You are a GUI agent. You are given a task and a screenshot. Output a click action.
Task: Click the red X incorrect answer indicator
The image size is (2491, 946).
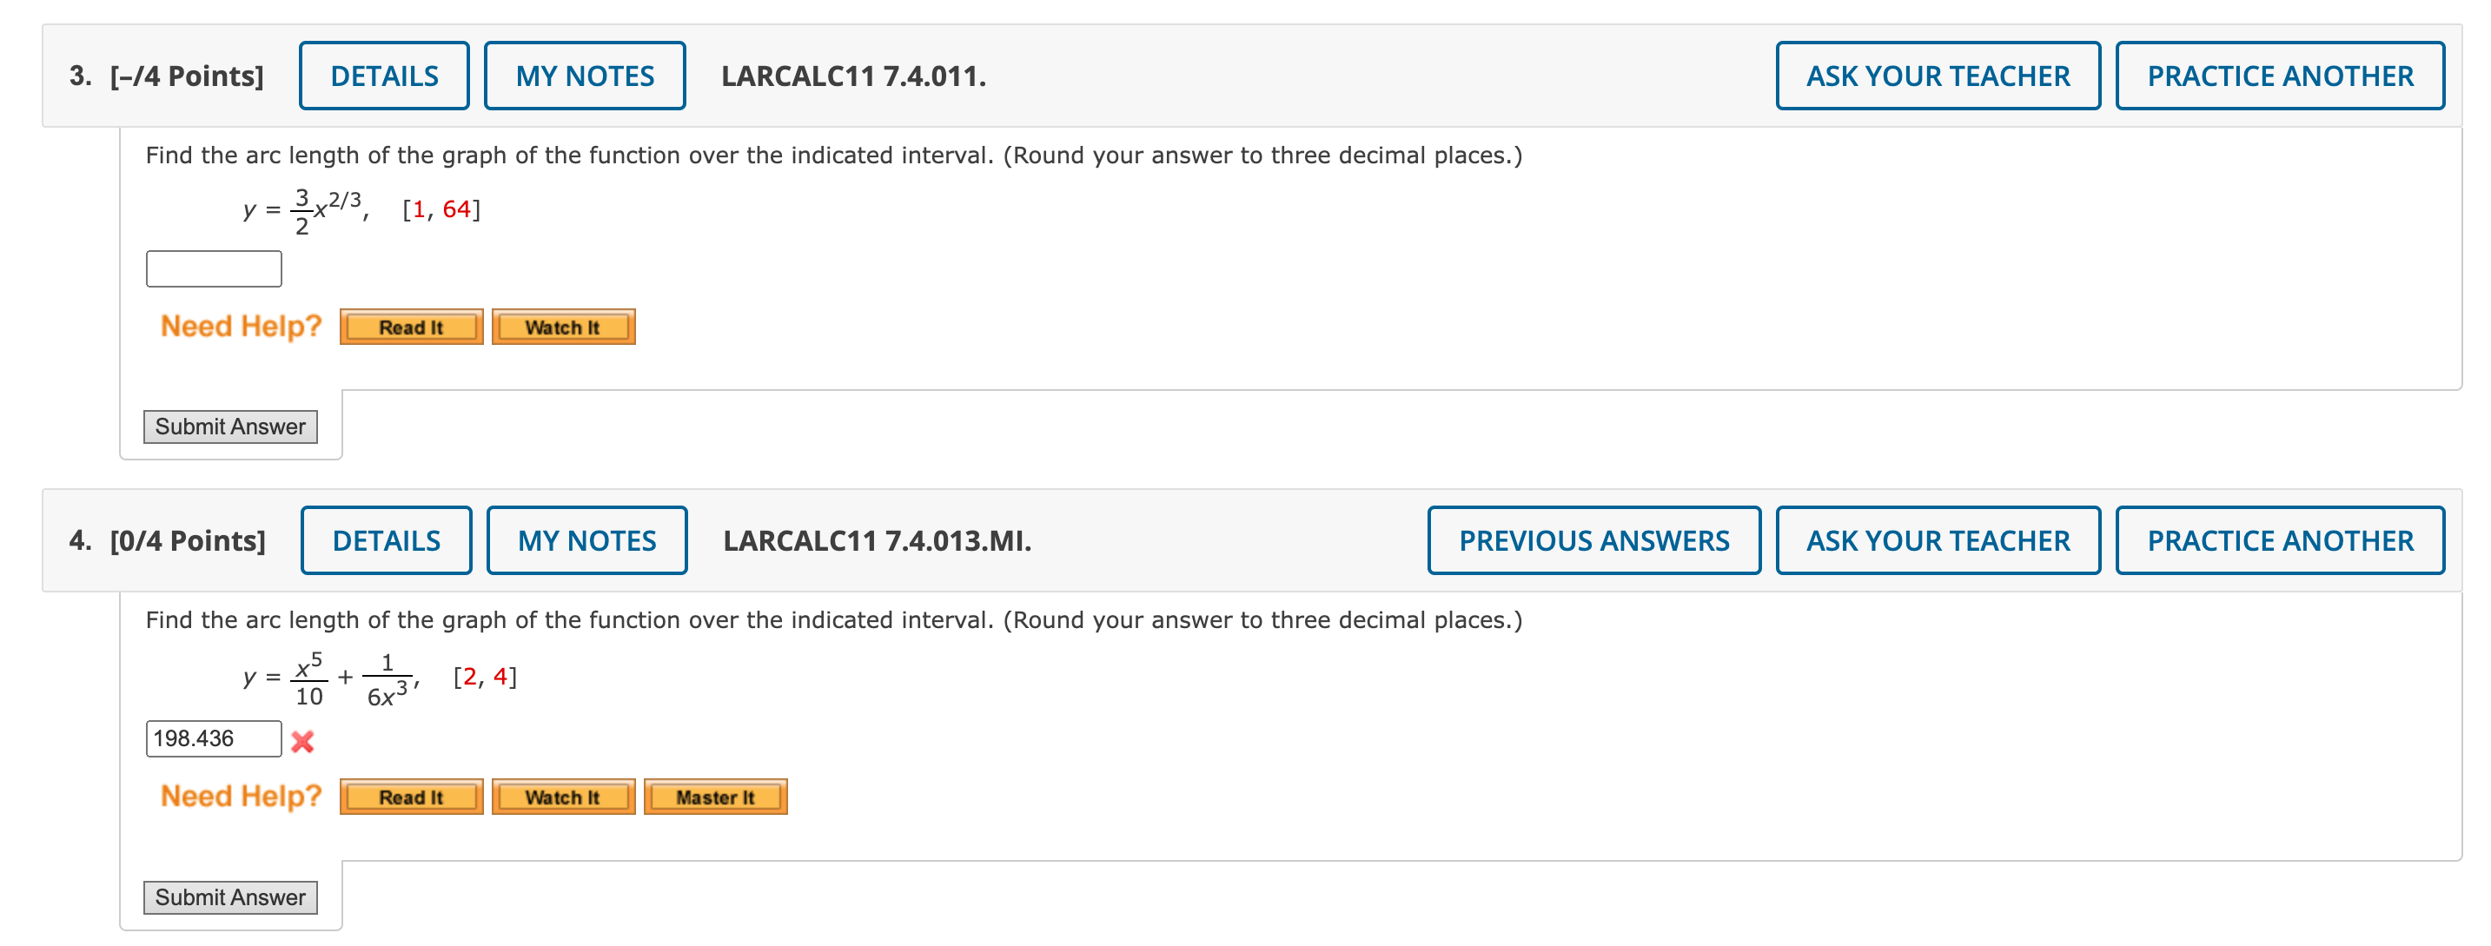click(302, 742)
